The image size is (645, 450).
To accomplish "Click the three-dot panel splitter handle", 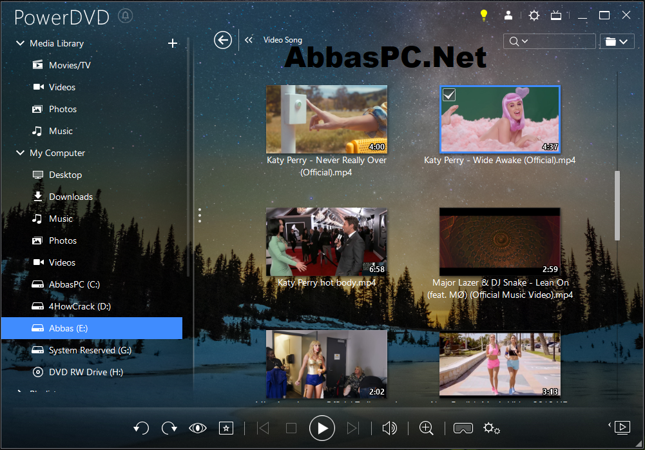I will (200, 215).
